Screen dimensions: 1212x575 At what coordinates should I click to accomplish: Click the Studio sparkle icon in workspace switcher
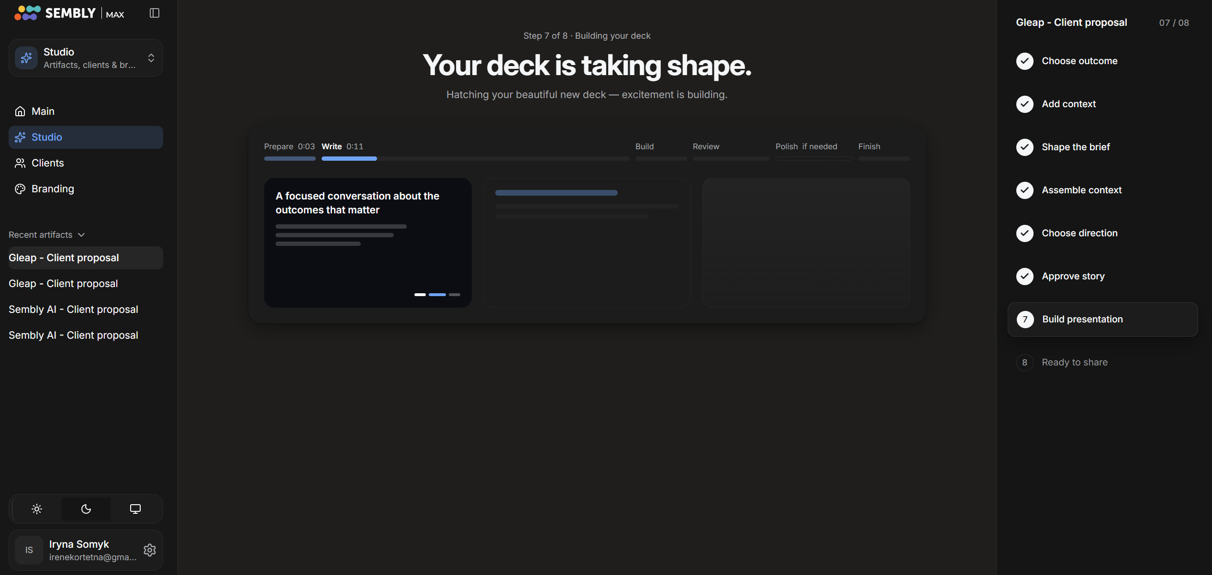click(26, 58)
